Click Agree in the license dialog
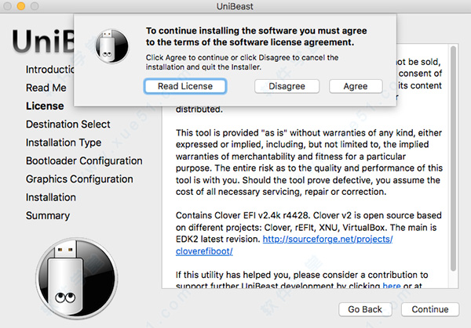471x328 pixels. pyautogui.click(x=356, y=86)
